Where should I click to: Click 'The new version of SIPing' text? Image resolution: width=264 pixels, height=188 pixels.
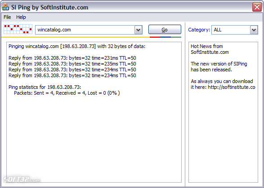219,64
